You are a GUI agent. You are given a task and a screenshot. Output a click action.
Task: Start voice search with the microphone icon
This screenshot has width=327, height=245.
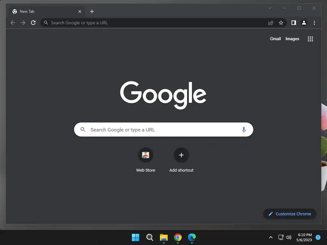tap(244, 130)
